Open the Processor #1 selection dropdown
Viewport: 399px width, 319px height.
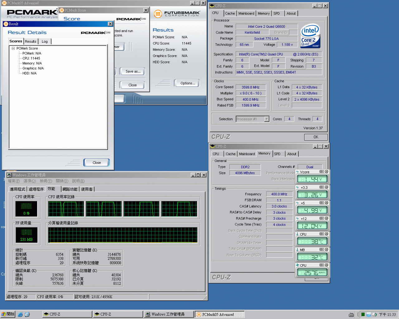267,119
